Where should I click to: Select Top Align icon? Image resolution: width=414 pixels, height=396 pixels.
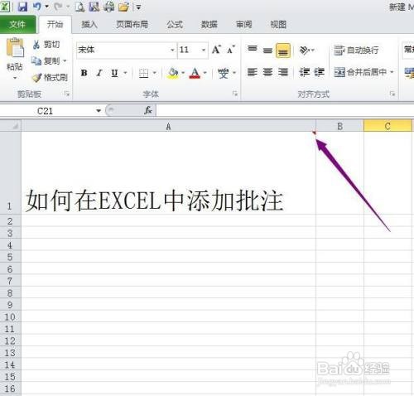tap(253, 50)
